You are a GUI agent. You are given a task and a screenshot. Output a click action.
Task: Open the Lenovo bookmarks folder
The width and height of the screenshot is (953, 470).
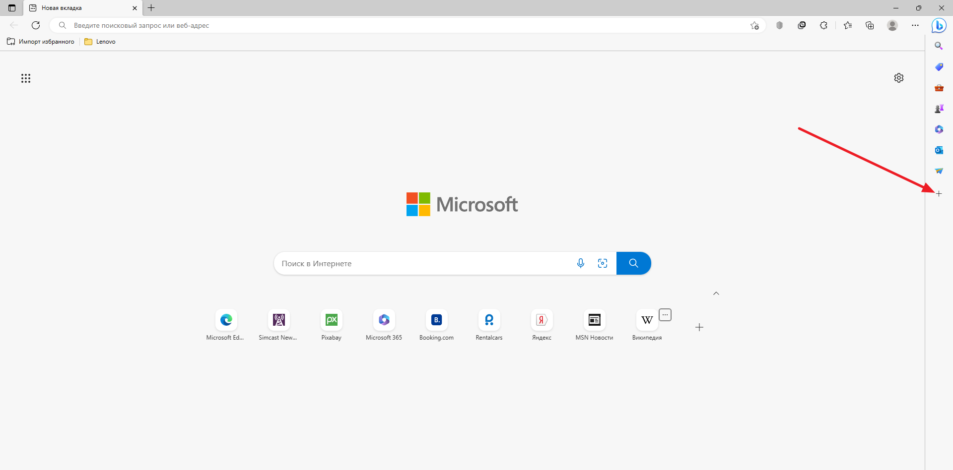[x=100, y=42]
